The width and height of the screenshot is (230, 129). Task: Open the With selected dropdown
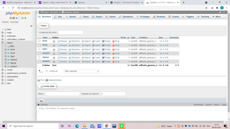(81, 71)
